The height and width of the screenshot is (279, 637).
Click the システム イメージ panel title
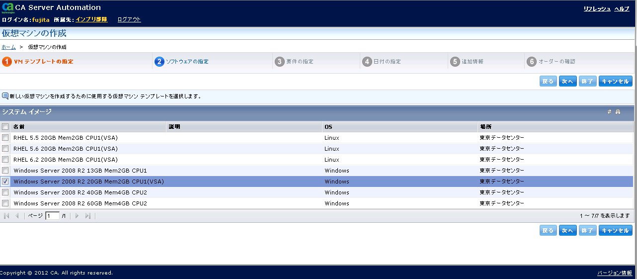pos(27,112)
